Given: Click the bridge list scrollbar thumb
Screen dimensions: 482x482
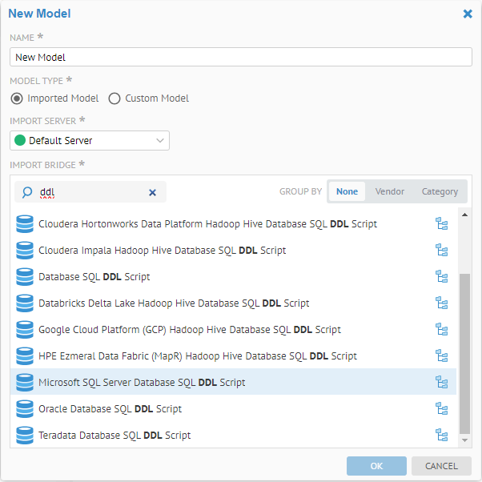Looking at the screenshot, I should [x=464, y=352].
